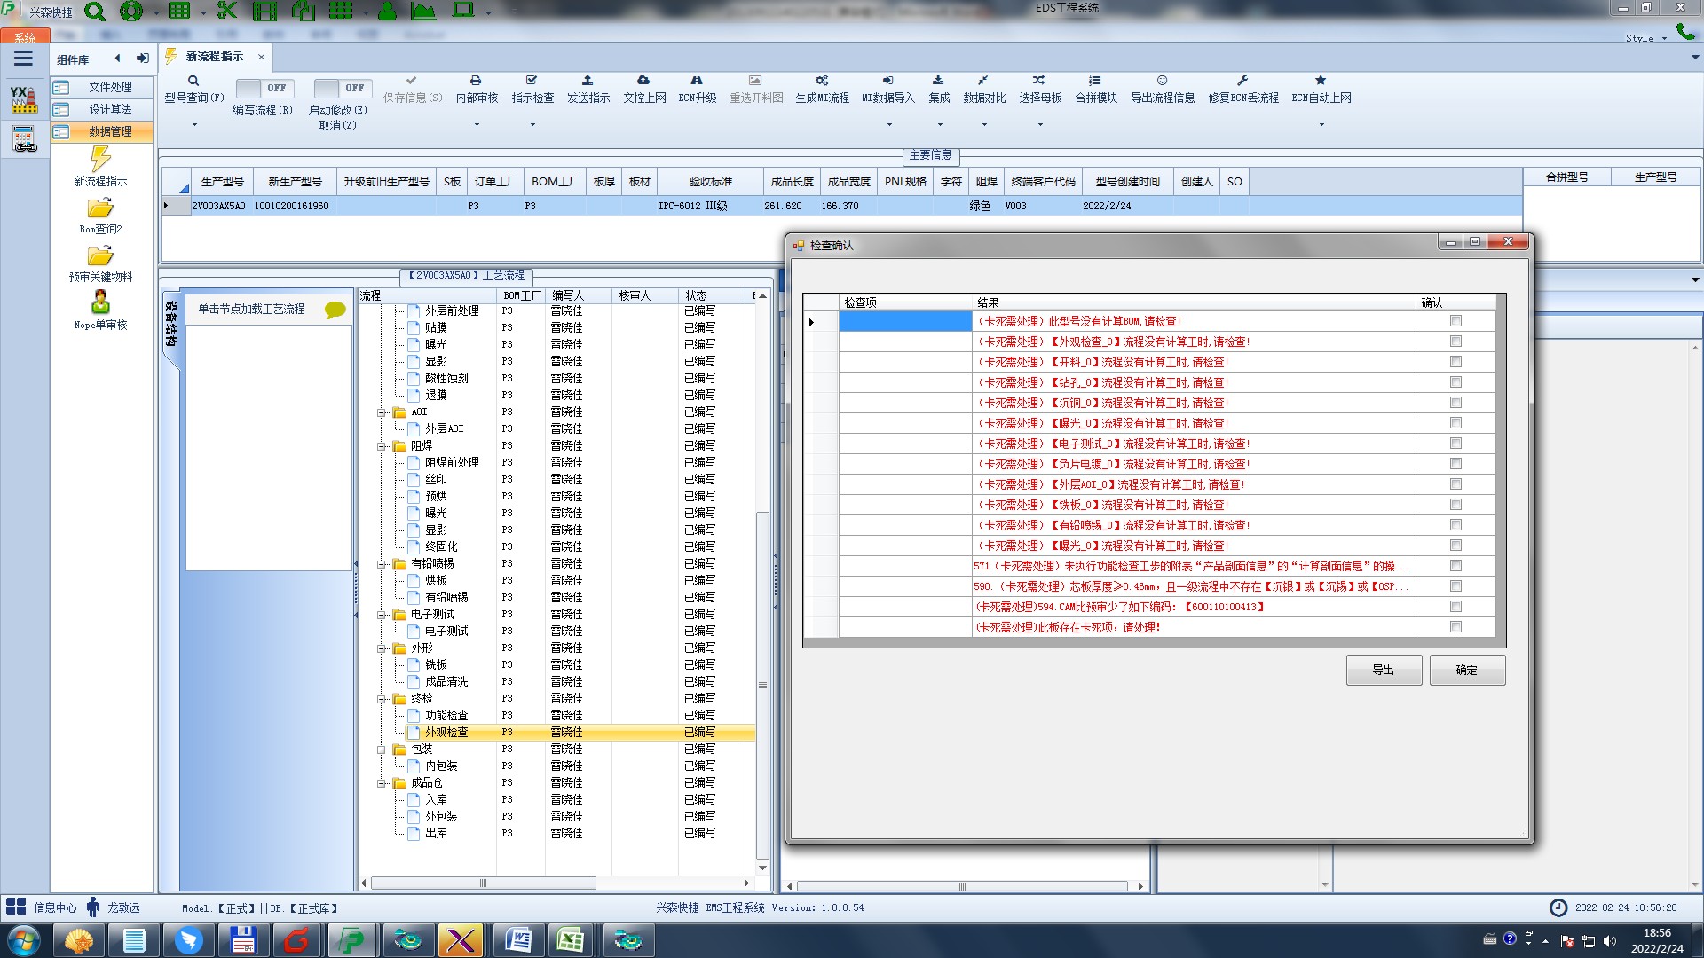
Task: Click the 修复ECN丢流程 wrench icon
Action: point(1242,81)
